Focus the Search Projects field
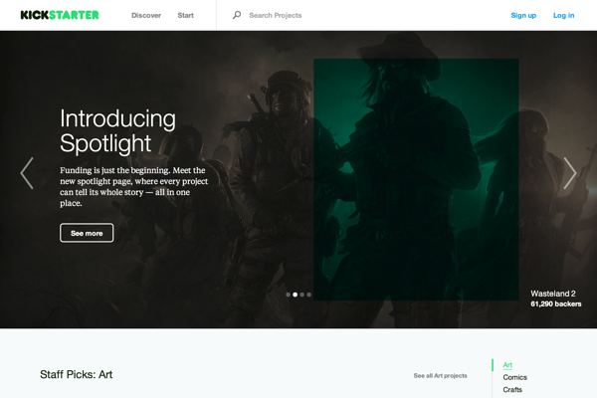 click(276, 15)
